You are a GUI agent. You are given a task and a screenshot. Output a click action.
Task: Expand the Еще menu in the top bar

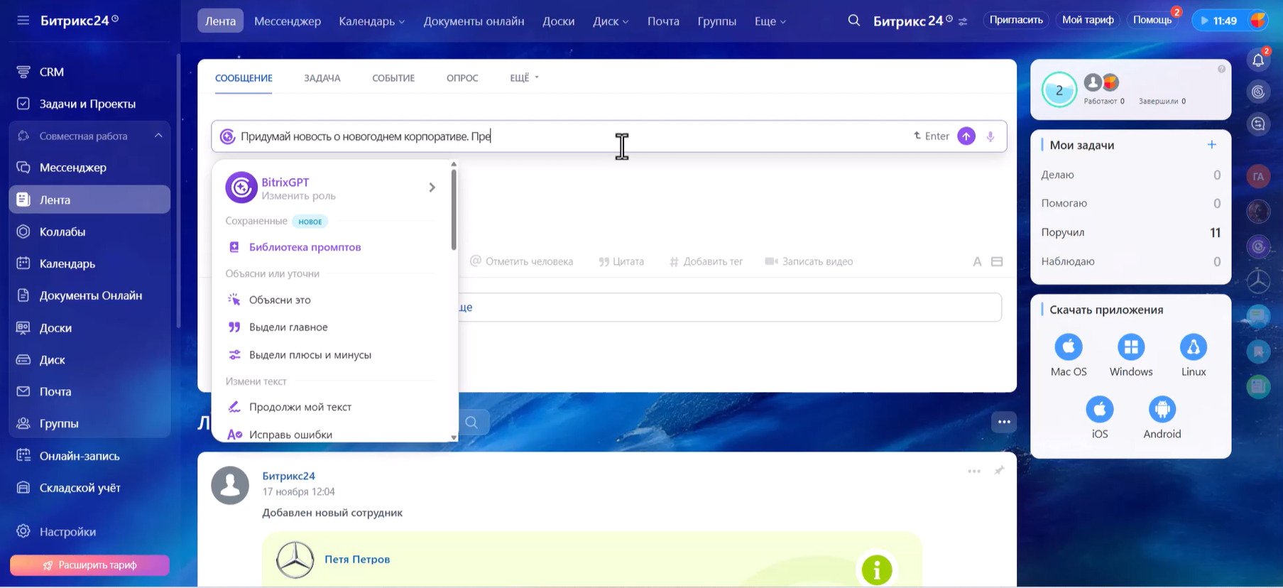(770, 21)
